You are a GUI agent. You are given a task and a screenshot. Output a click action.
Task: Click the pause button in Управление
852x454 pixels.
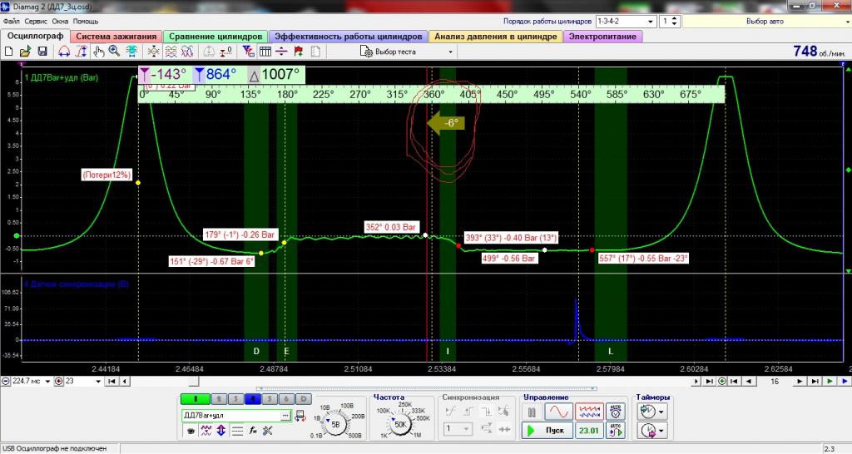click(532, 412)
